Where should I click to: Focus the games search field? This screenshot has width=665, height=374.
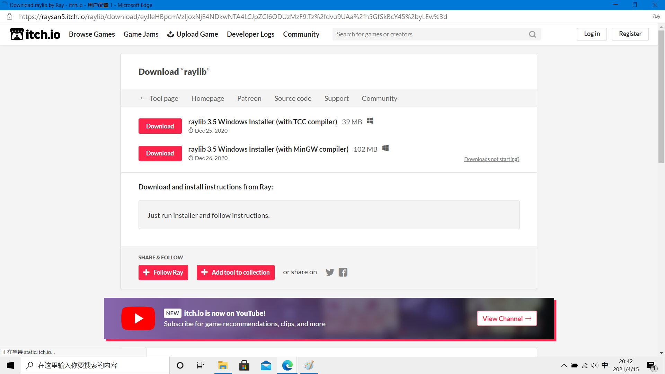pos(429,34)
